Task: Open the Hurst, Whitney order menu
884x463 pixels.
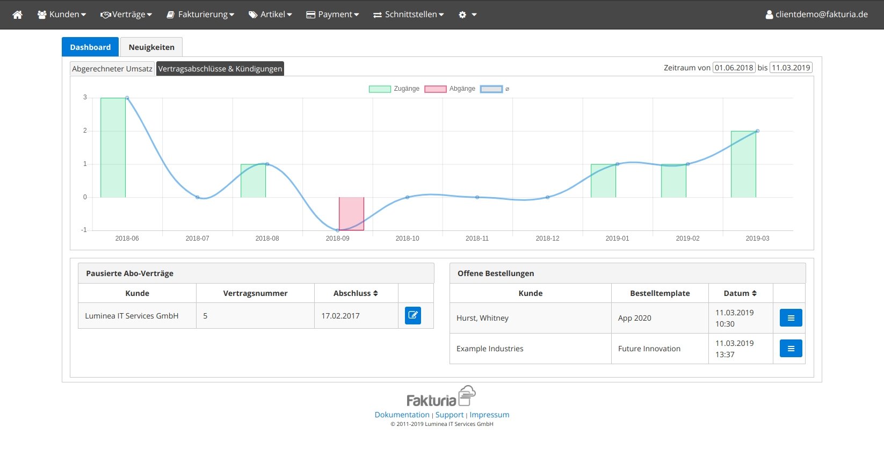Action: click(791, 318)
